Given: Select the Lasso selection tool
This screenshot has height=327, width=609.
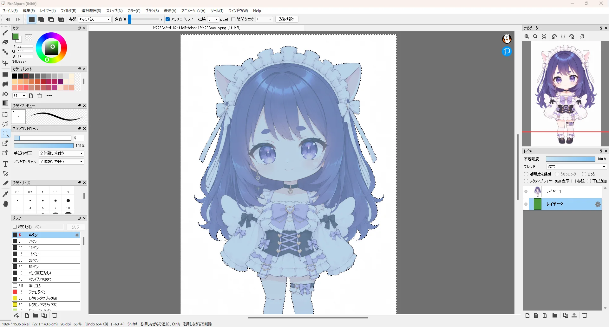Looking at the screenshot, I should [5, 124].
